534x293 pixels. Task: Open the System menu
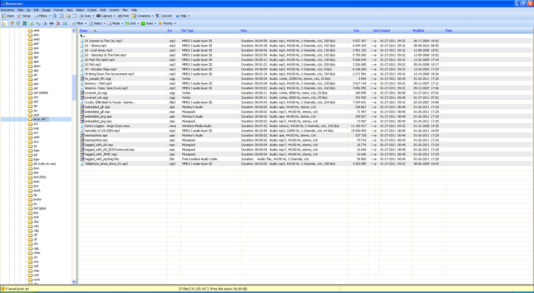pos(114,10)
